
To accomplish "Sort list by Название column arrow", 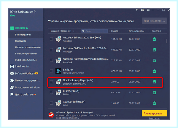I will 73,31.
